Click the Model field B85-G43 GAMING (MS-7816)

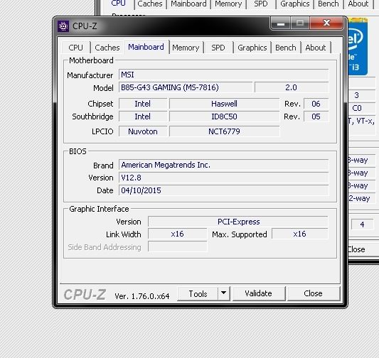(186, 87)
